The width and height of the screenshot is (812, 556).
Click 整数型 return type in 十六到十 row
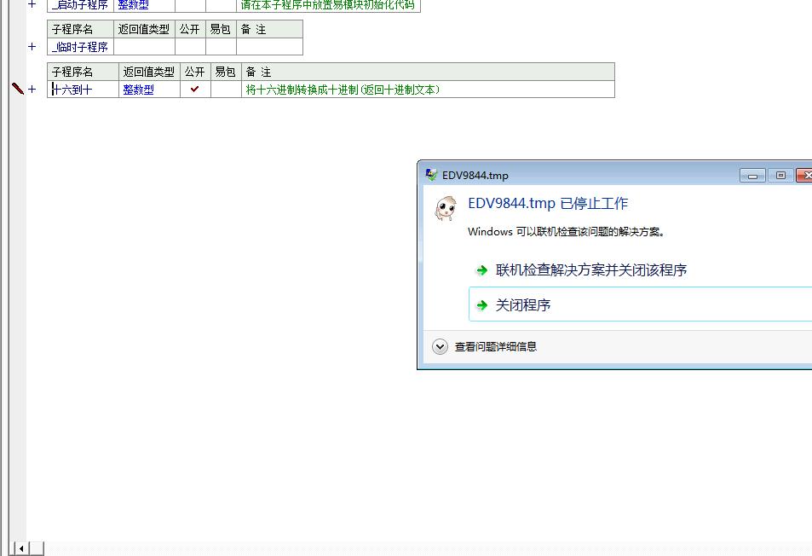click(x=138, y=90)
